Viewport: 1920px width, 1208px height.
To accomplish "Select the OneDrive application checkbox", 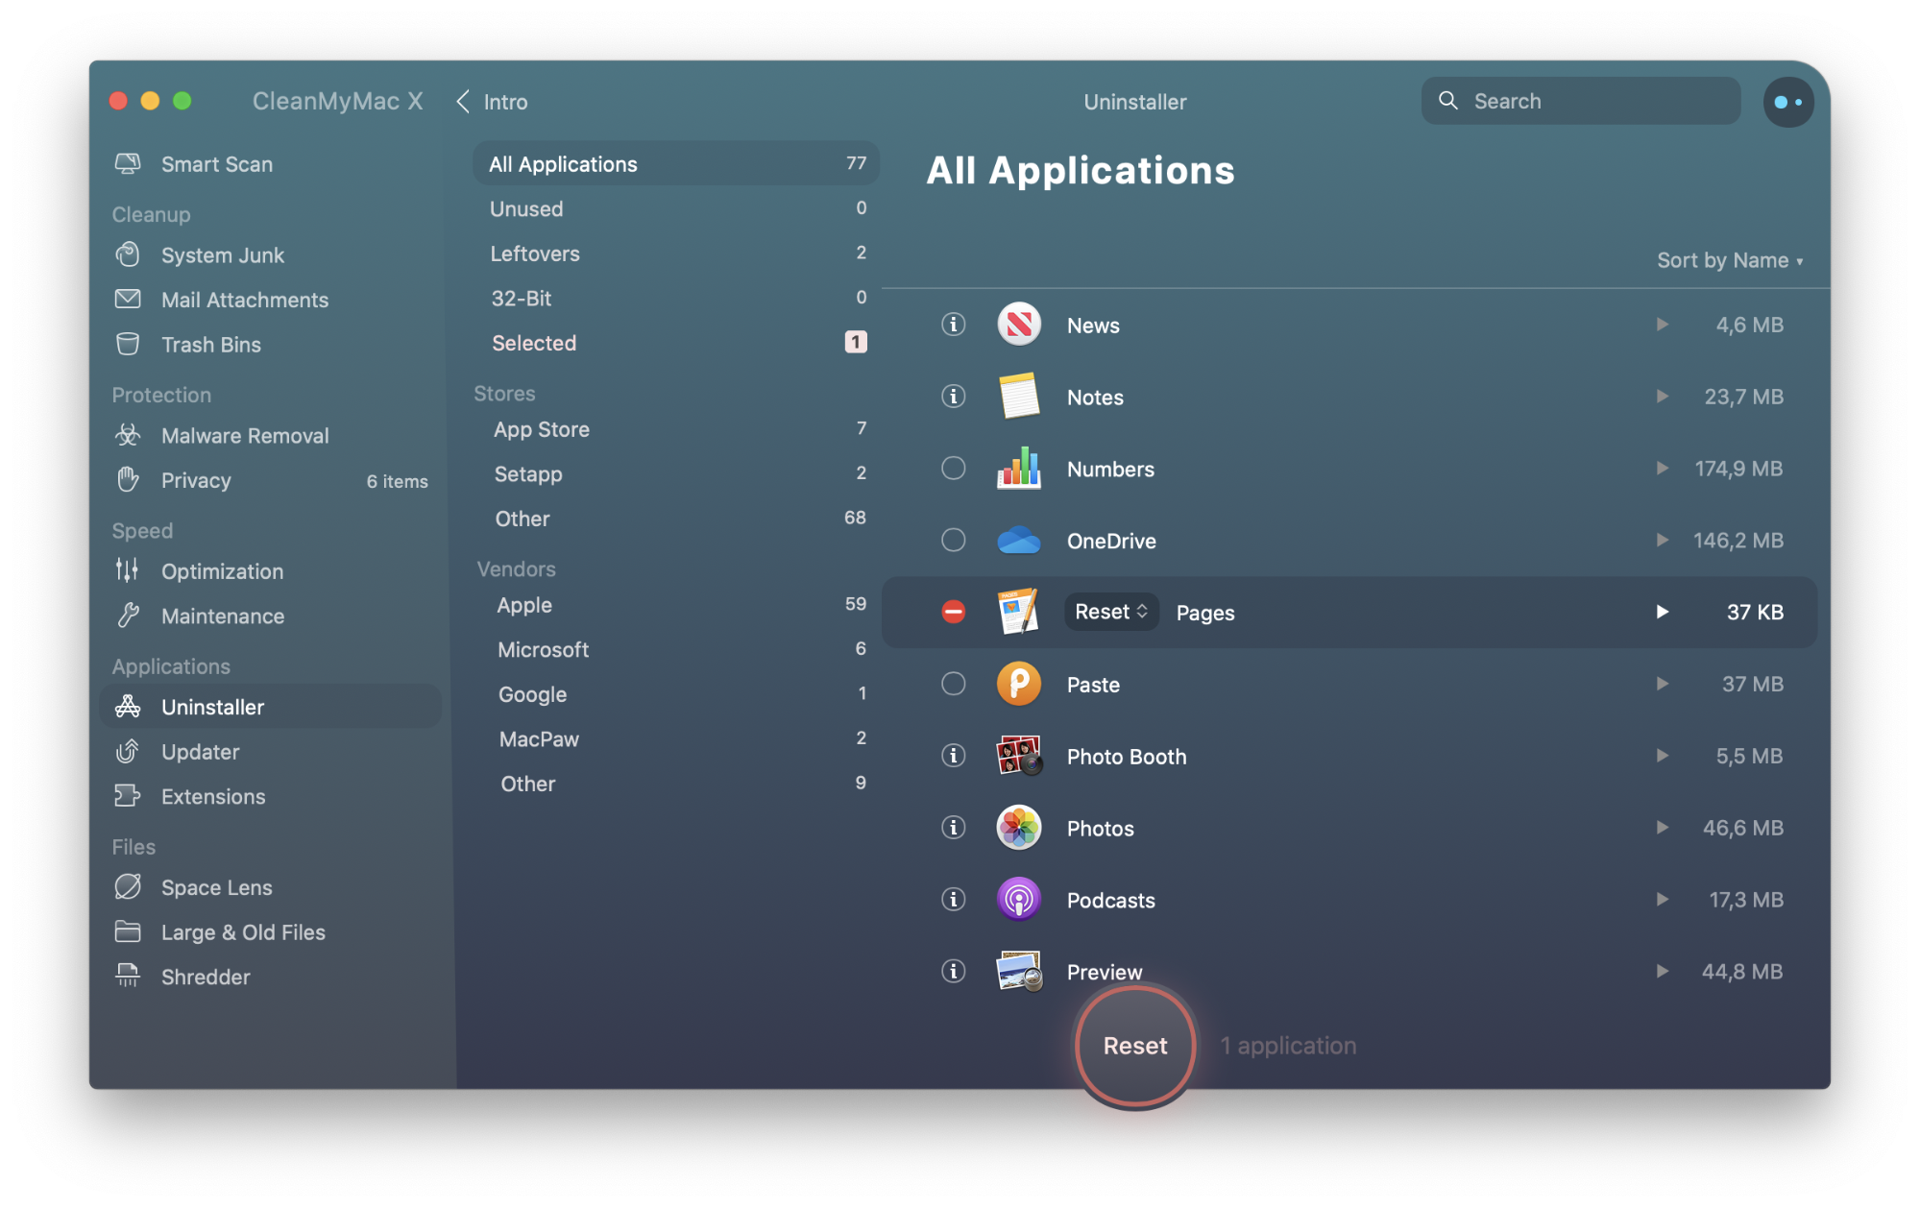I will pos(953,541).
